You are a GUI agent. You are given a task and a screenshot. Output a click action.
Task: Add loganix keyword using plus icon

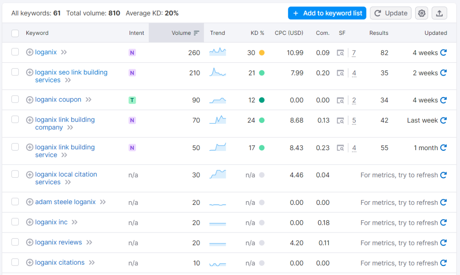(x=30, y=52)
